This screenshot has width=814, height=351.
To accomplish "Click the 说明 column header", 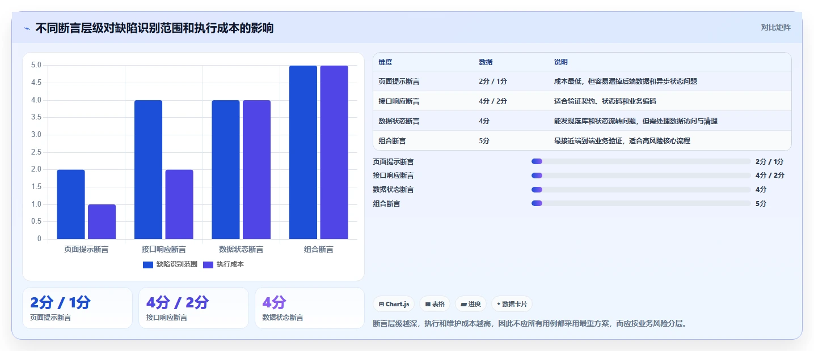I will [561, 62].
